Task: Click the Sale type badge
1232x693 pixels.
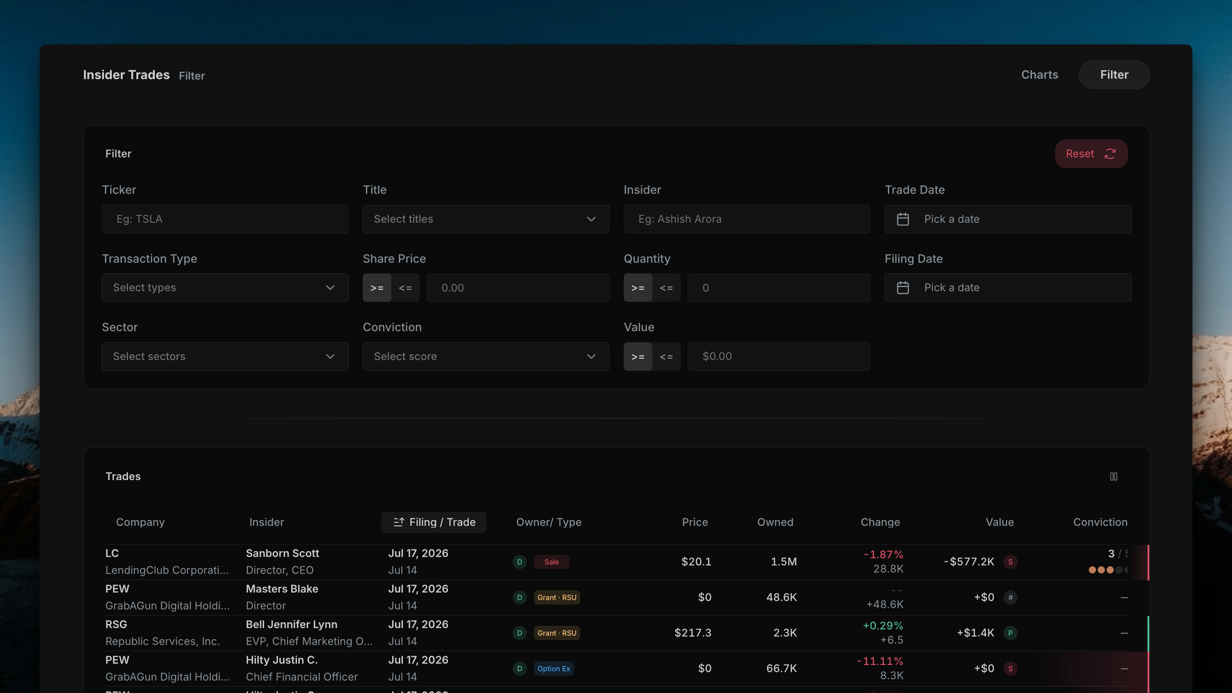Action: (x=551, y=562)
